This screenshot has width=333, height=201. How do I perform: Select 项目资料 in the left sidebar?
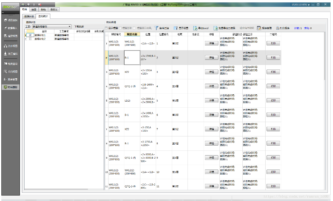tap(11, 21)
